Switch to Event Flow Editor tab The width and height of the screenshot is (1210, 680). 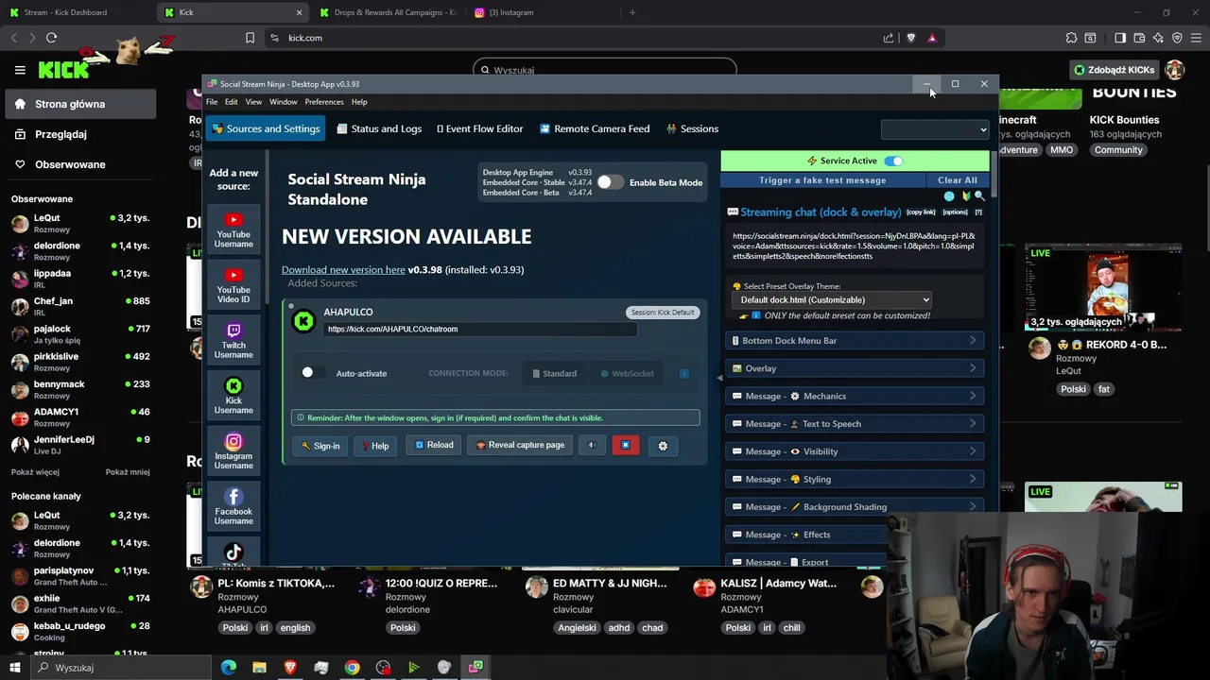tap(479, 128)
